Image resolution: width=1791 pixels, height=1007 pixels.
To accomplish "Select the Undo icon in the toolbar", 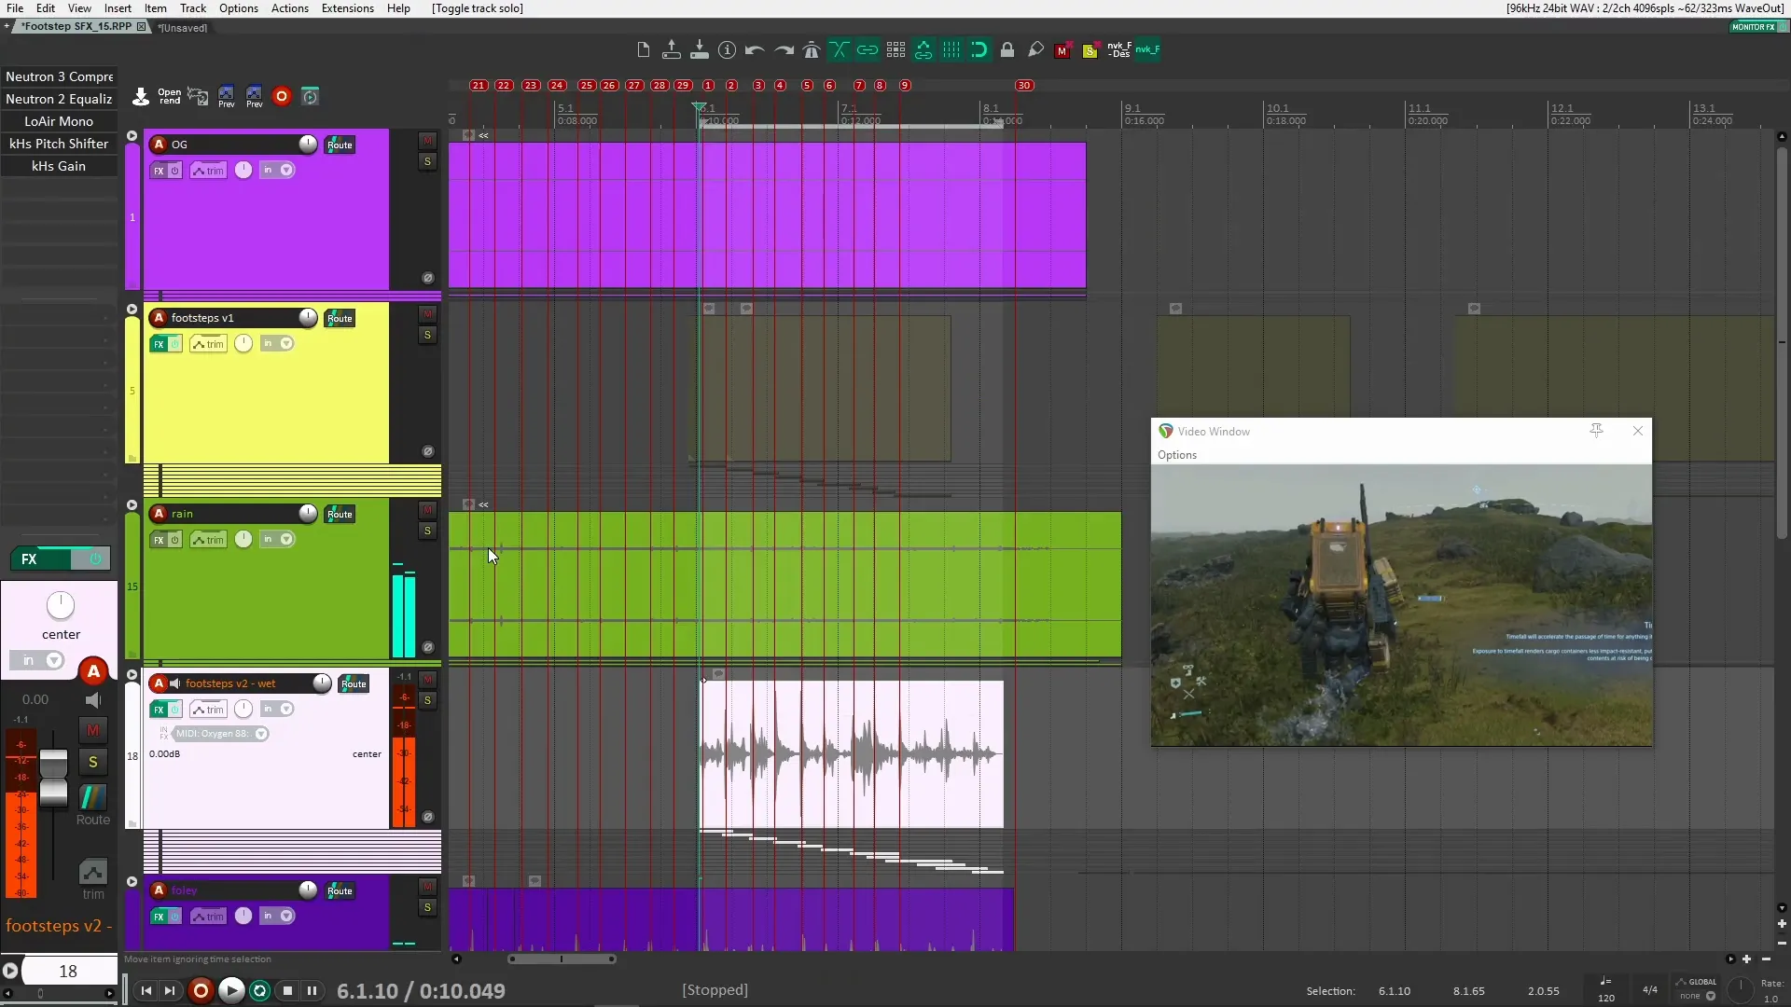I will 754,50.
